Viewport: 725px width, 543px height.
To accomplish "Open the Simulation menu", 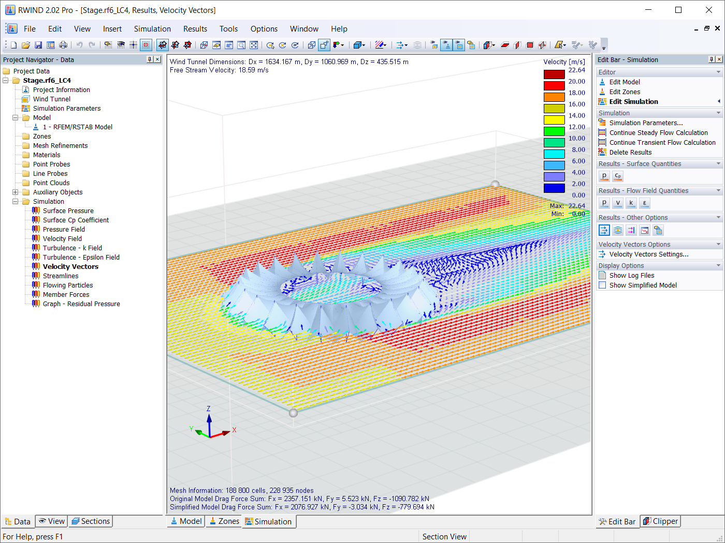I will pos(152,28).
